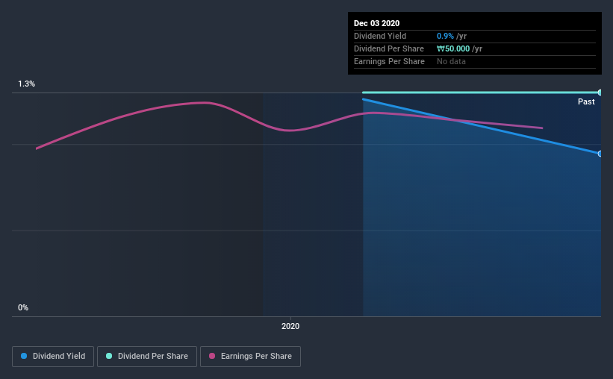Click the tooltip's 'Dividend Per Share' row label
The width and height of the screenshot is (613, 379).
[388, 48]
